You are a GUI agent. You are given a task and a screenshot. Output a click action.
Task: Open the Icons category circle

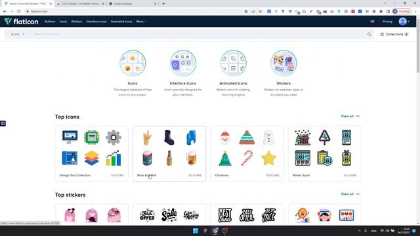(133, 63)
